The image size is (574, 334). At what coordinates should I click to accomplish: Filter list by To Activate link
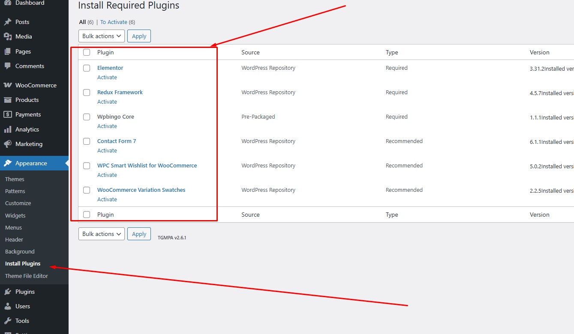(x=114, y=22)
